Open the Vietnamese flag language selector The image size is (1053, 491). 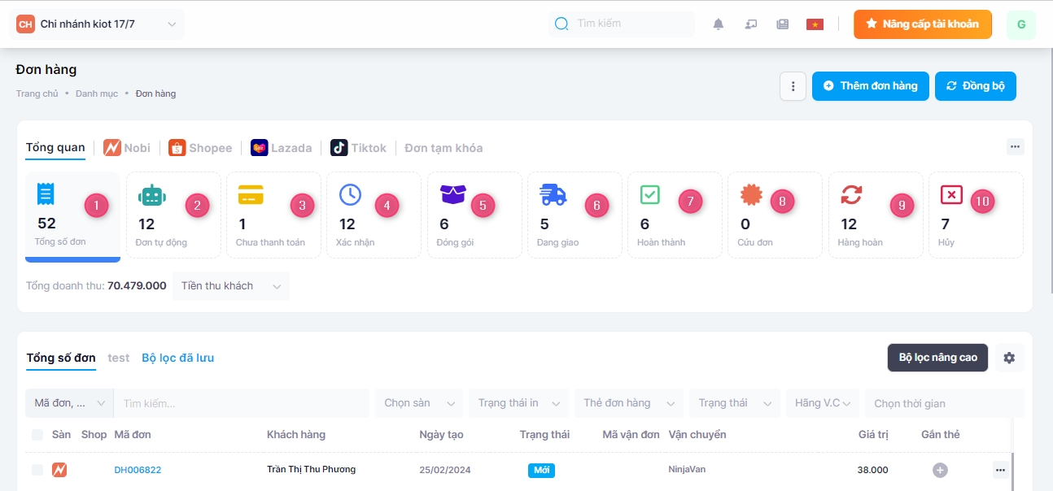click(x=814, y=24)
